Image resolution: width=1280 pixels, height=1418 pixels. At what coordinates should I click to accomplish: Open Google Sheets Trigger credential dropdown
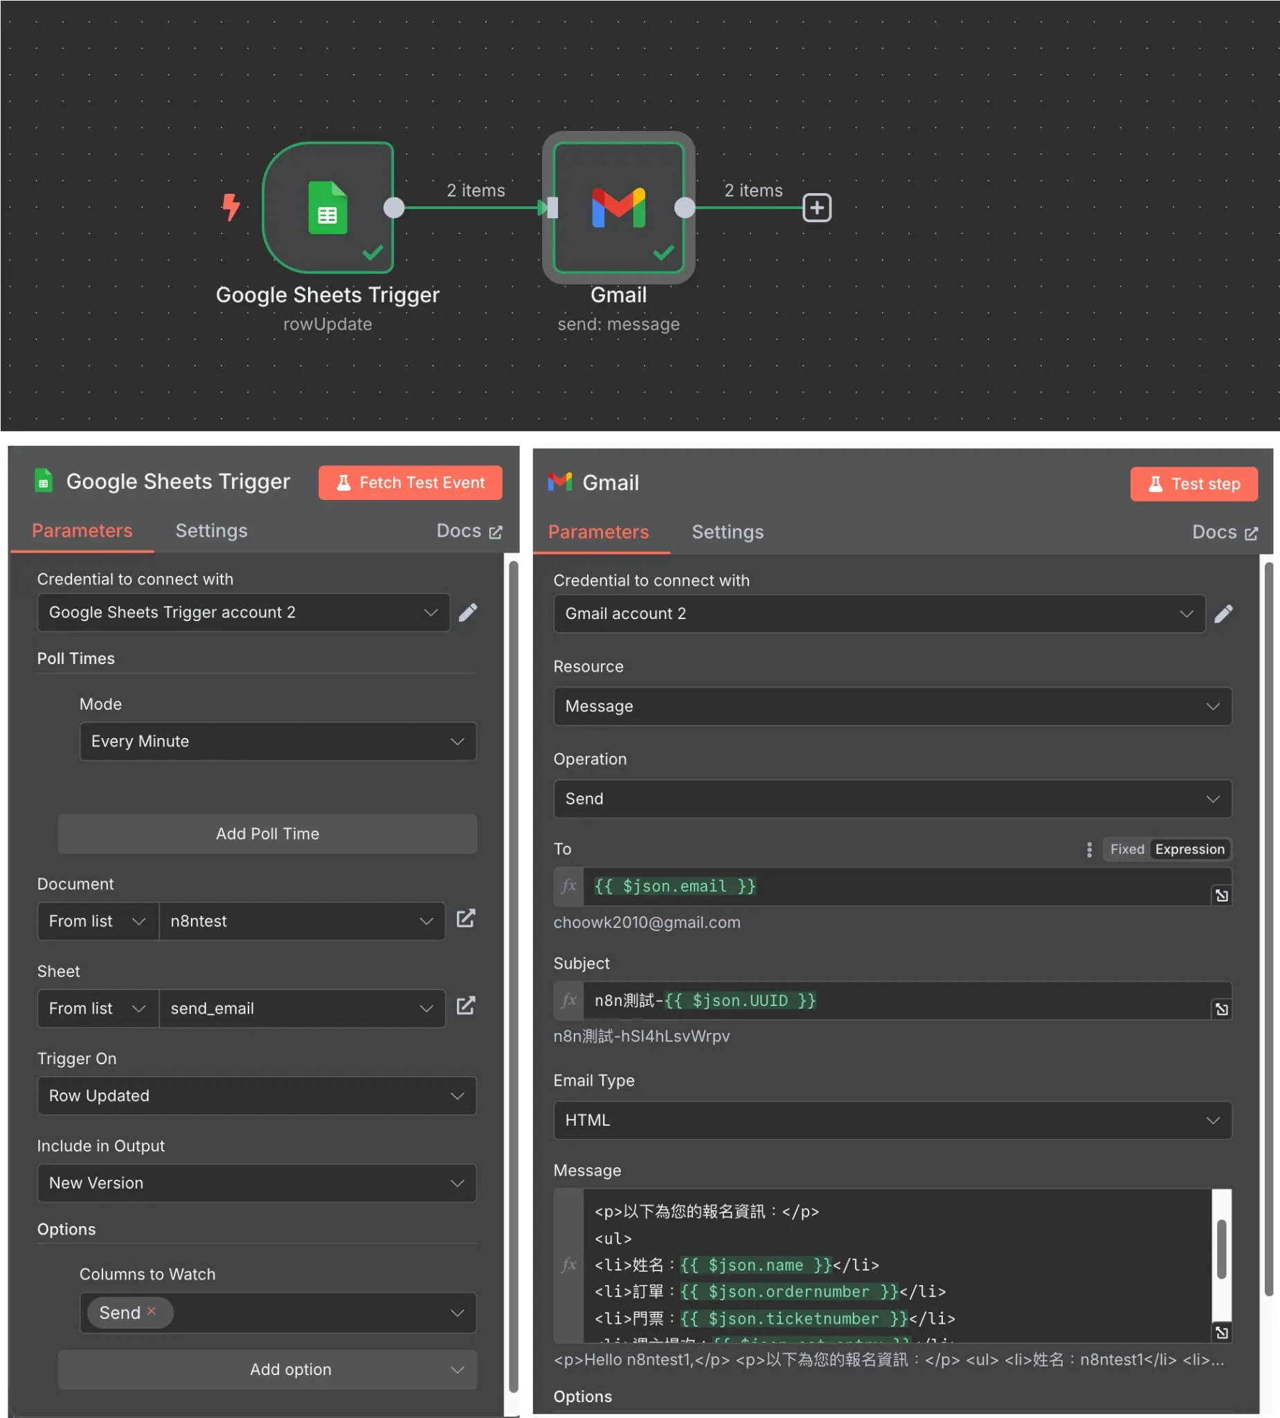click(244, 613)
